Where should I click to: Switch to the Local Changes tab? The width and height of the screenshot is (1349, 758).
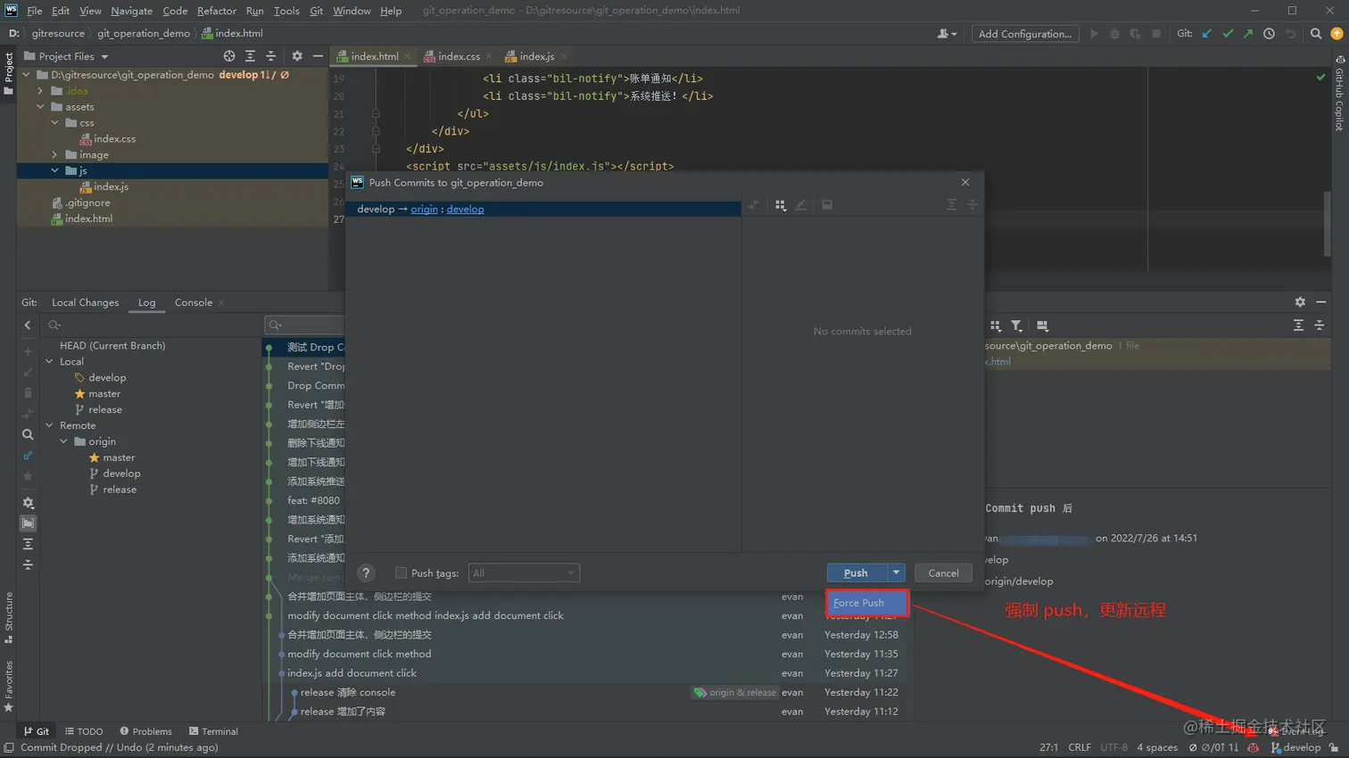pyautogui.click(x=85, y=302)
